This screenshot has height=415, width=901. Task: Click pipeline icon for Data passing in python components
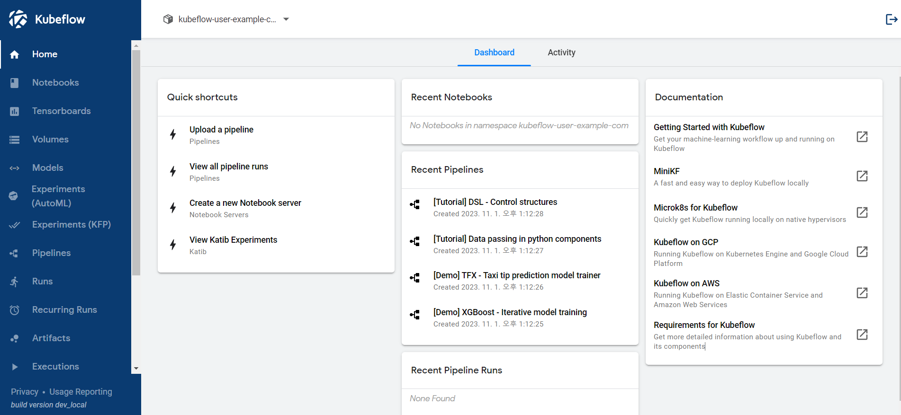415,241
